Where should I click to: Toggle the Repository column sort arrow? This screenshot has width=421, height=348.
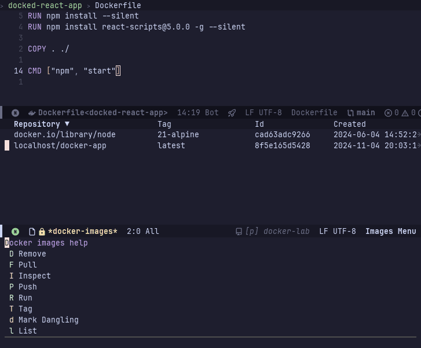[67, 124]
